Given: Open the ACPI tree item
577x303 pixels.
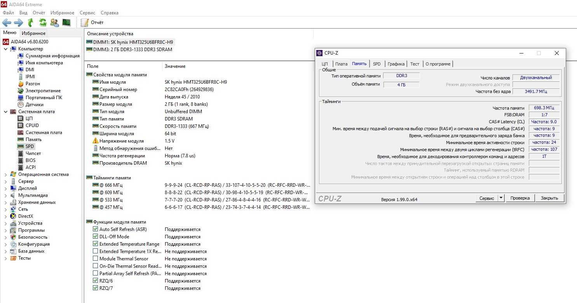Looking at the screenshot, I should (x=31, y=167).
